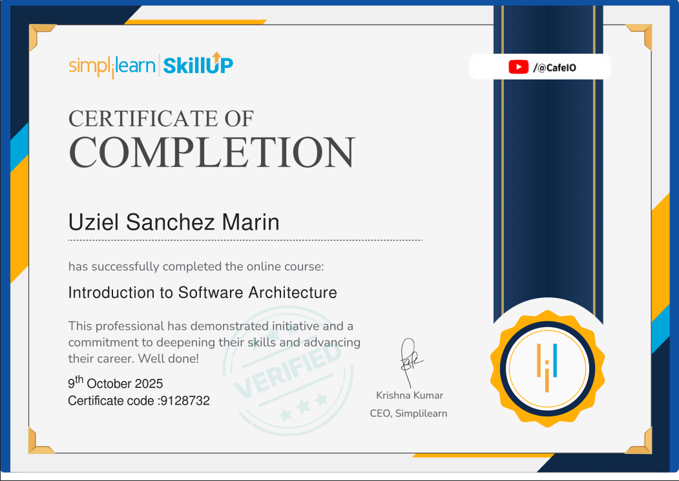The height and width of the screenshot is (481, 679).
Task: Click the CEO, Simplilearn label
Action: tap(410, 412)
